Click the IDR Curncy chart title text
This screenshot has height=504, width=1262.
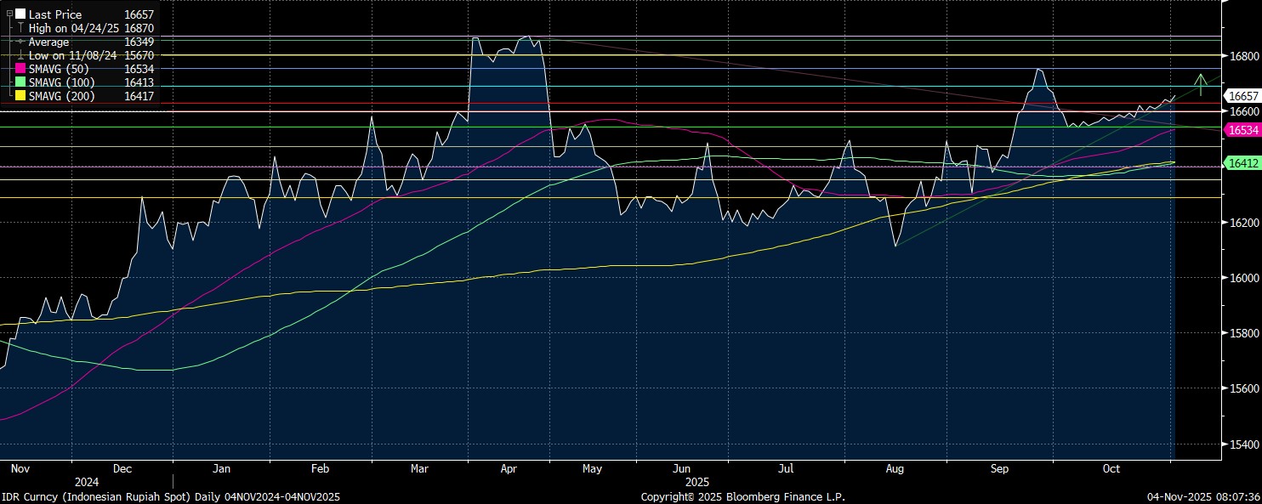(x=170, y=496)
